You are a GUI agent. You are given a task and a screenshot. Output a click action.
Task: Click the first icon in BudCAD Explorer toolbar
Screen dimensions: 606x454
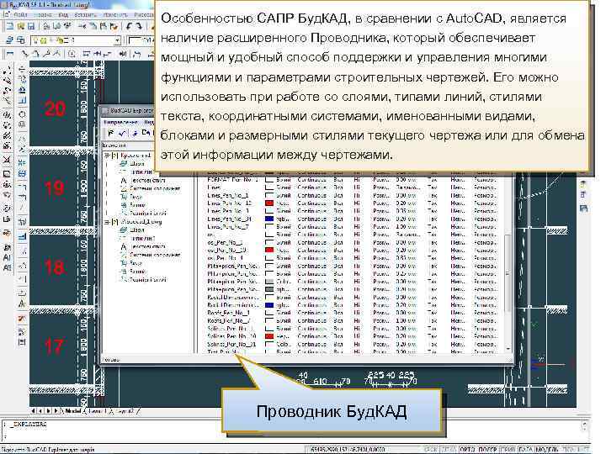(x=111, y=133)
